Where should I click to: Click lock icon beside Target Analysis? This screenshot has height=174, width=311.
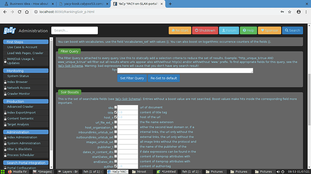tap(5, 125)
